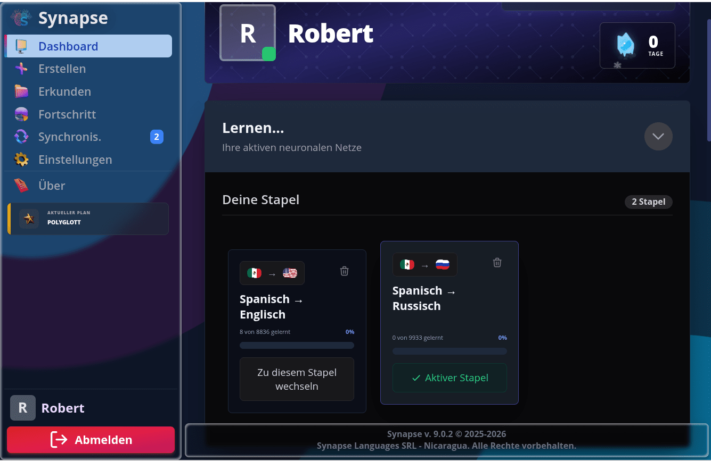Screen dimensions: 711x461
Task: Navigate to Fortschritt
Action: click(x=89, y=114)
